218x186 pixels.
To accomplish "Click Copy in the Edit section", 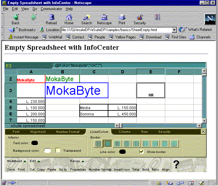I will [x=41, y=170].
